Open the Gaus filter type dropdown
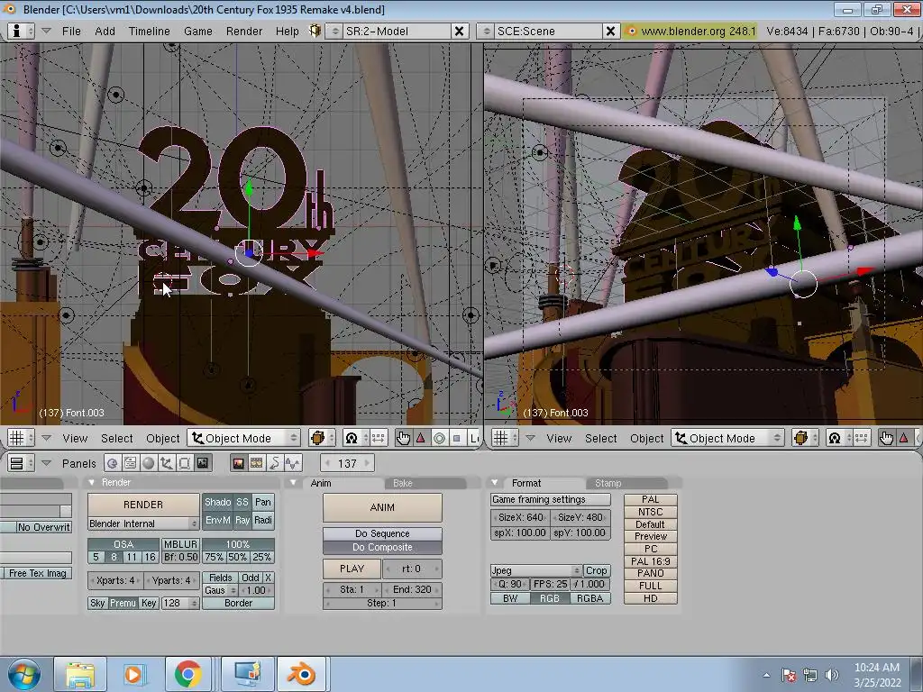Image resolution: width=923 pixels, height=692 pixels. pos(221,590)
